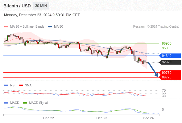Toggle the RSI legend entry
Viewport: 182px width, 123px height.
pos(10,85)
